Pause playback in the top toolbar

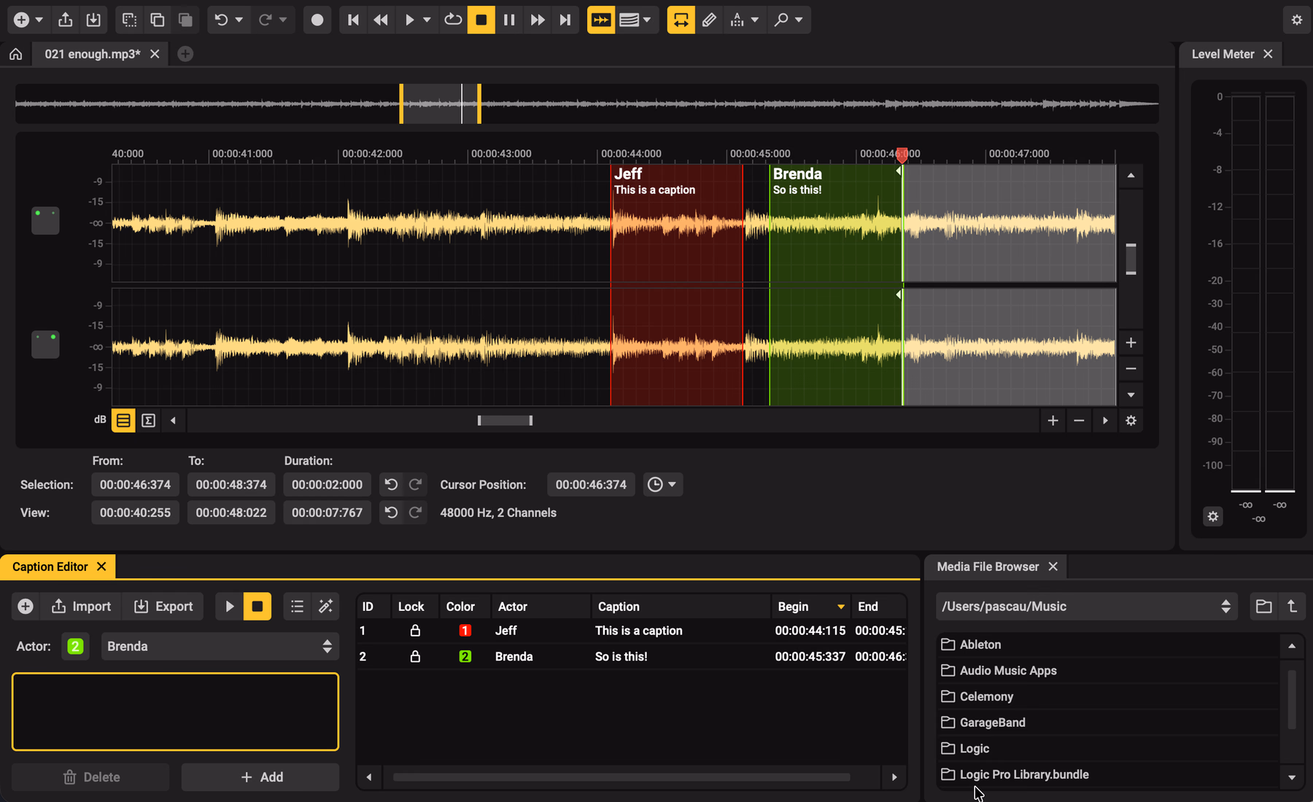(x=509, y=20)
